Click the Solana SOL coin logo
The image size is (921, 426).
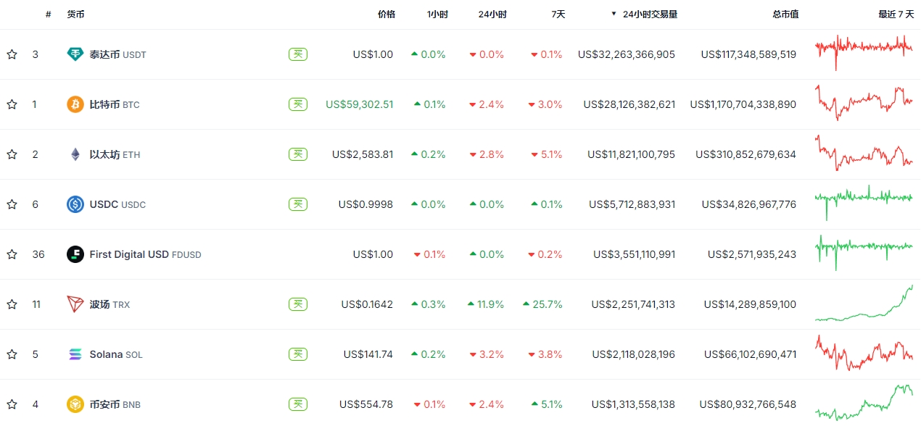75,354
